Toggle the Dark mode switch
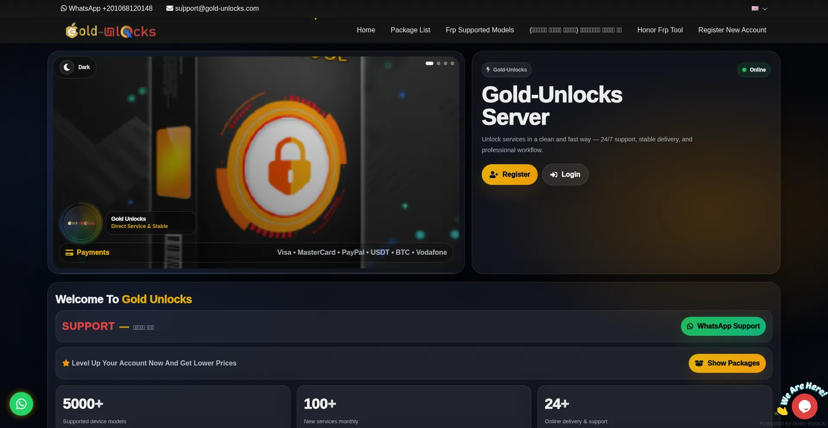Image resolution: width=828 pixels, height=428 pixels. 75,67
